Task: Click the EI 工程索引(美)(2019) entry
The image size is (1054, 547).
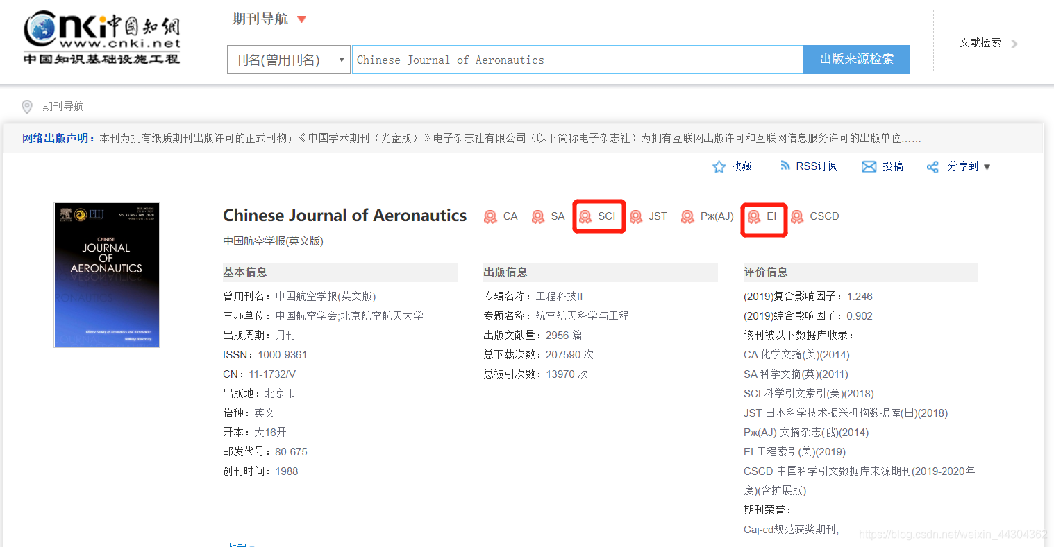Action: click(794, 452)
